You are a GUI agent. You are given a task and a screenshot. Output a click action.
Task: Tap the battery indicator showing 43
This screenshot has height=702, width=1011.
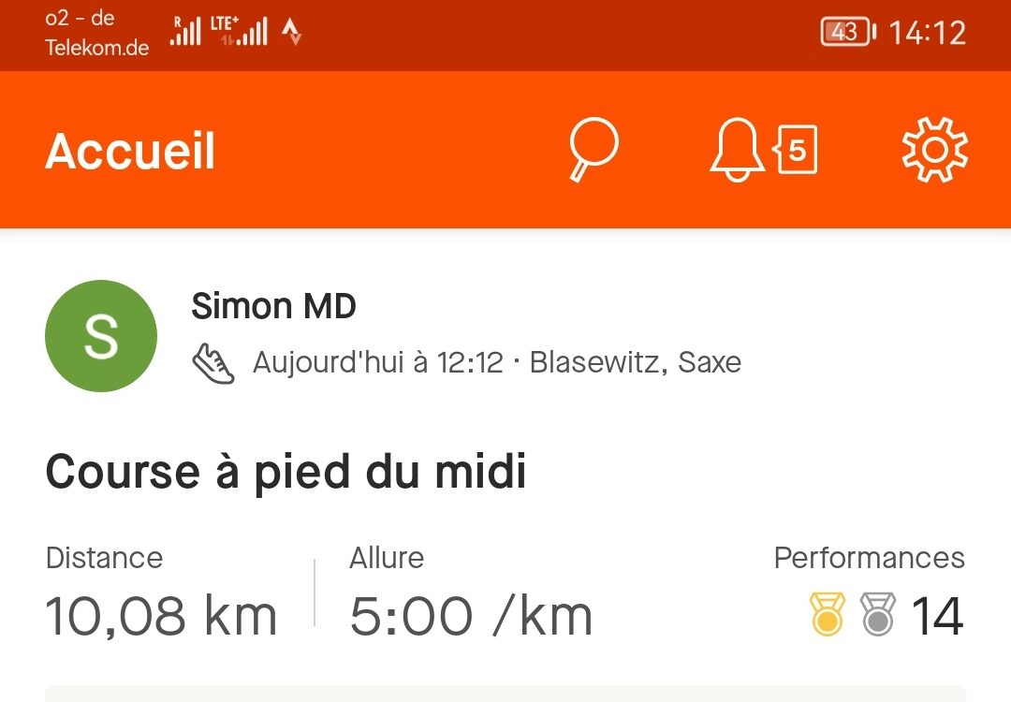pyautogui.click(x=848, y=32)
